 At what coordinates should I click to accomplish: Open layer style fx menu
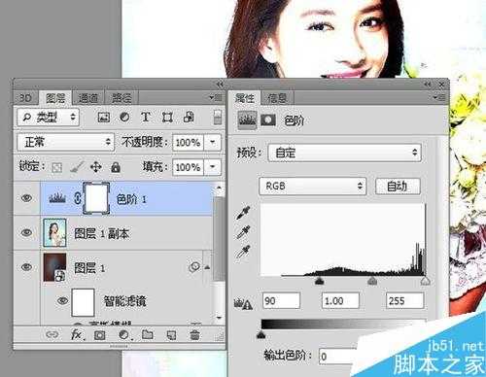tap(77, 334)
